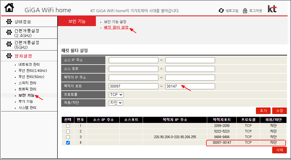
Task: Click port range 30097-30147 cell
Action: tap(222, 143)
